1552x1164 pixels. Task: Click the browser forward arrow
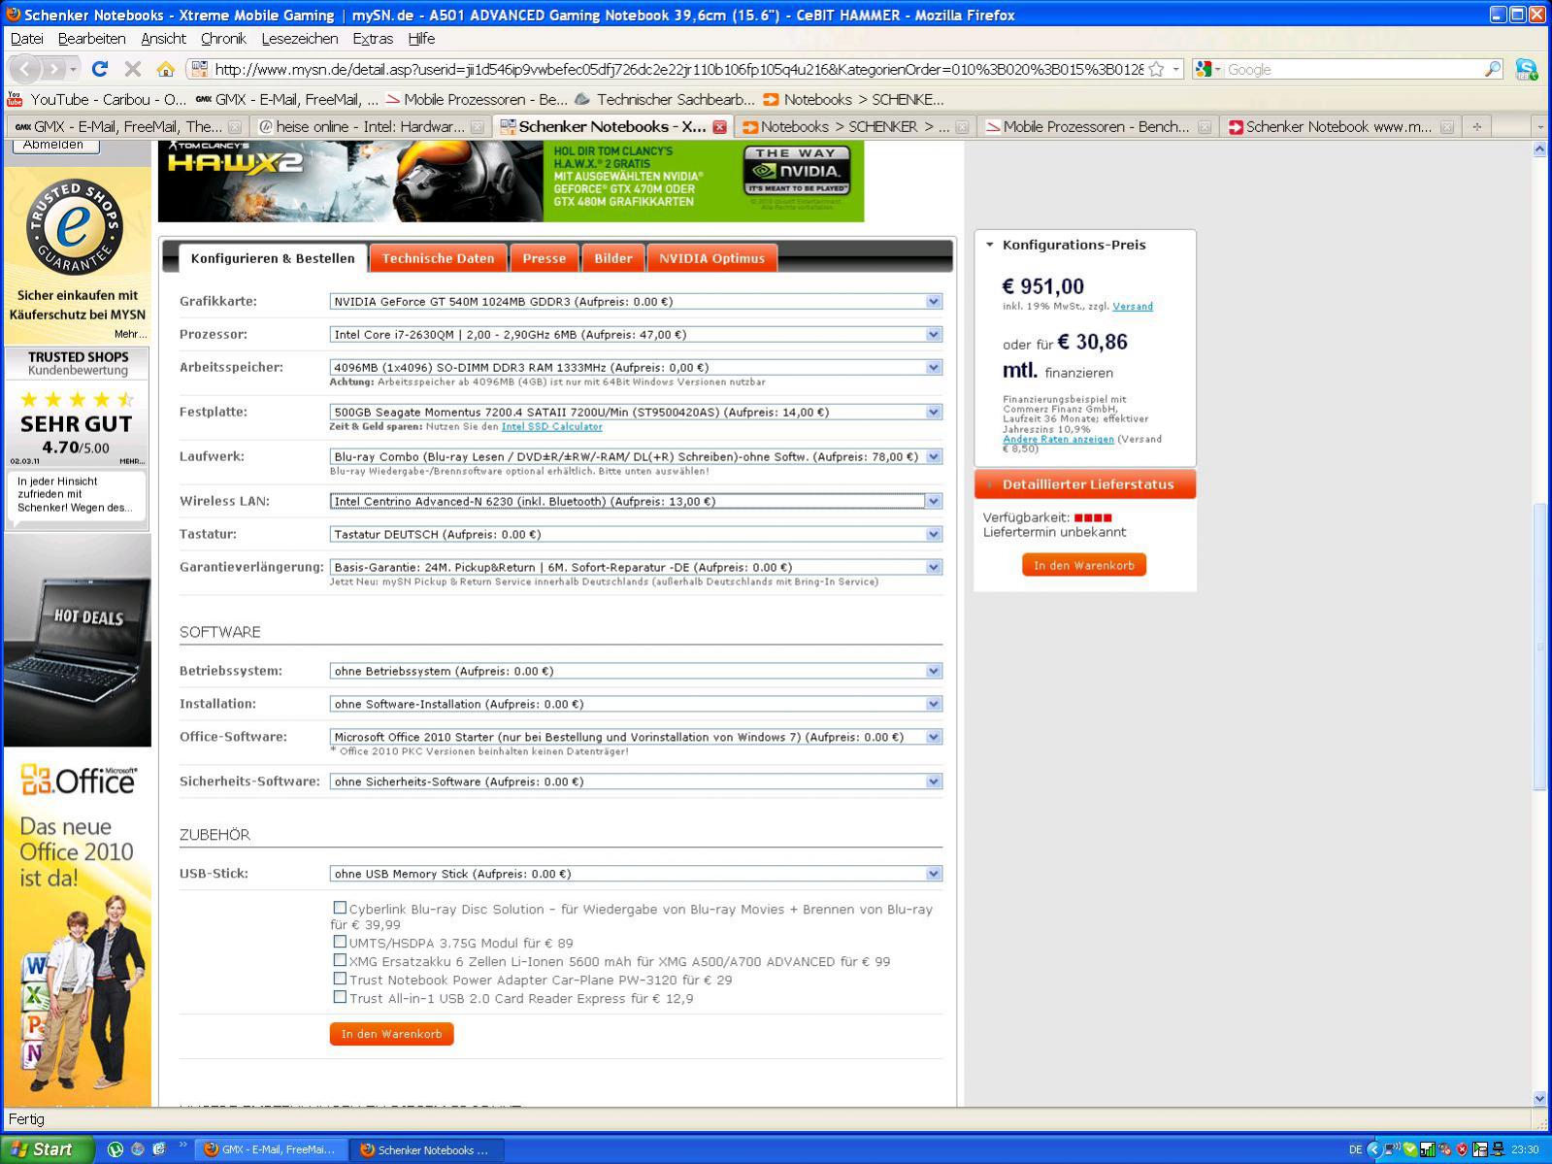(54, 69)
